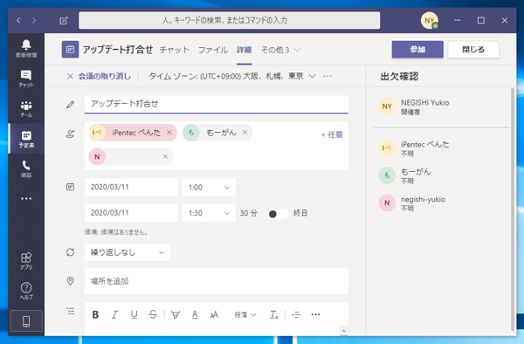Apply italic formatting
524x344 pixels.
tap(115, 314)
